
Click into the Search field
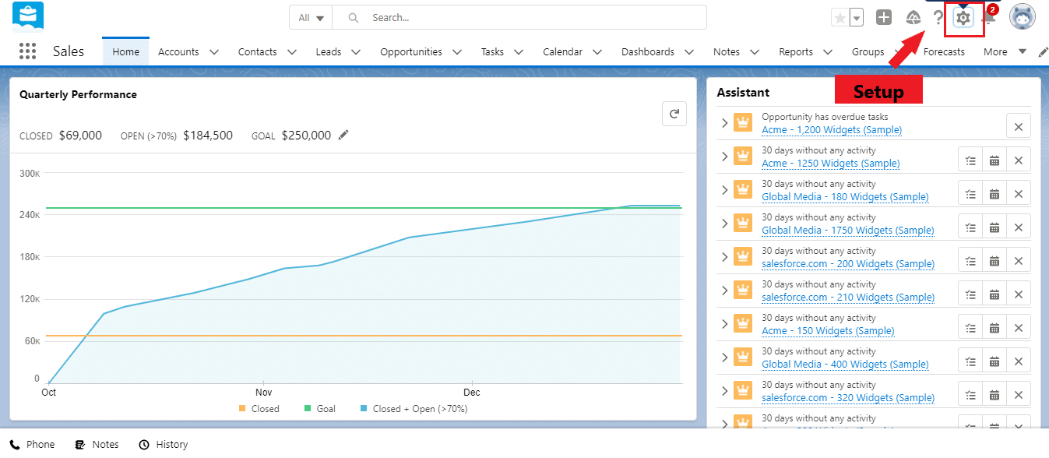pos(519,17)
